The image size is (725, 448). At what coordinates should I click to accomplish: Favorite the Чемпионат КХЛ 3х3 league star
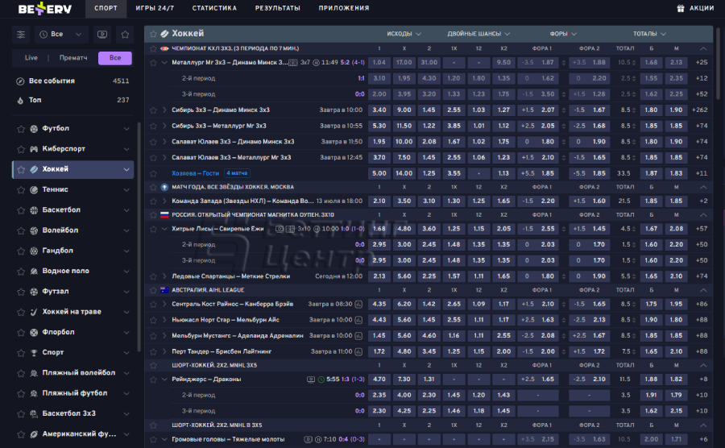(153, 48)
